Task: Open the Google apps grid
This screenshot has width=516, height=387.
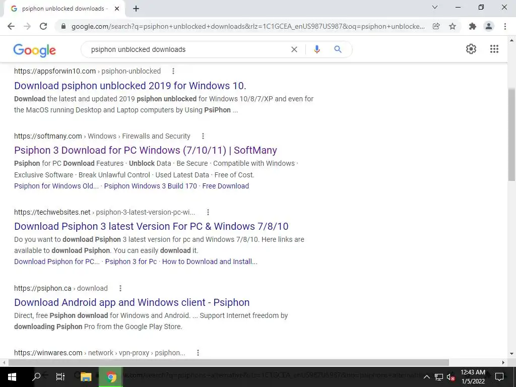Action: [x=494, y=49]
